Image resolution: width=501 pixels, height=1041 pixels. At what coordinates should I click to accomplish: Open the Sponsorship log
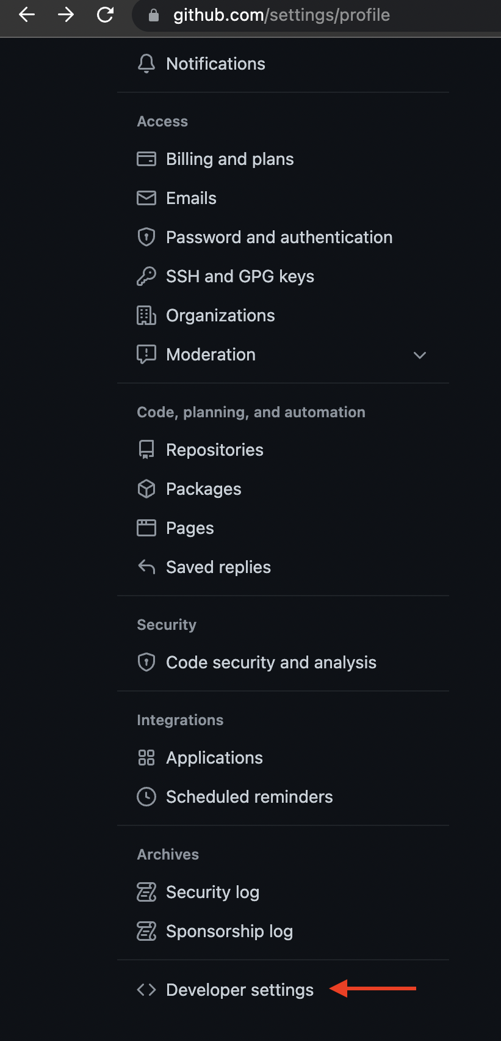pos(229,931)
